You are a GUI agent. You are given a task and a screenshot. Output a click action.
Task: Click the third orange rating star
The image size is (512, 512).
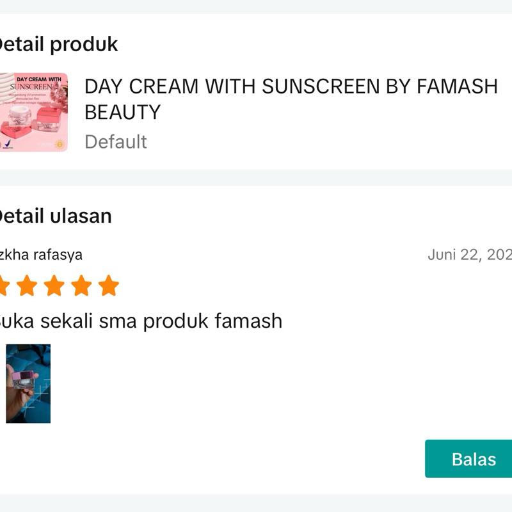(54, 285)
